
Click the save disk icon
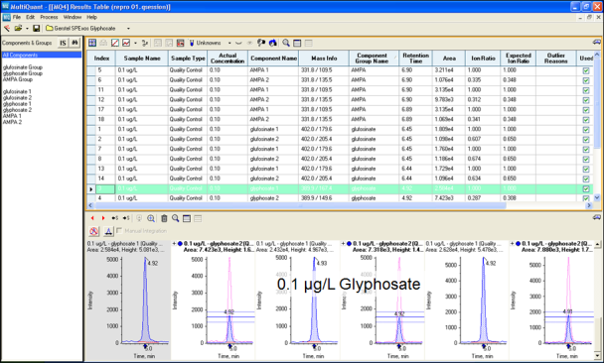36,29
